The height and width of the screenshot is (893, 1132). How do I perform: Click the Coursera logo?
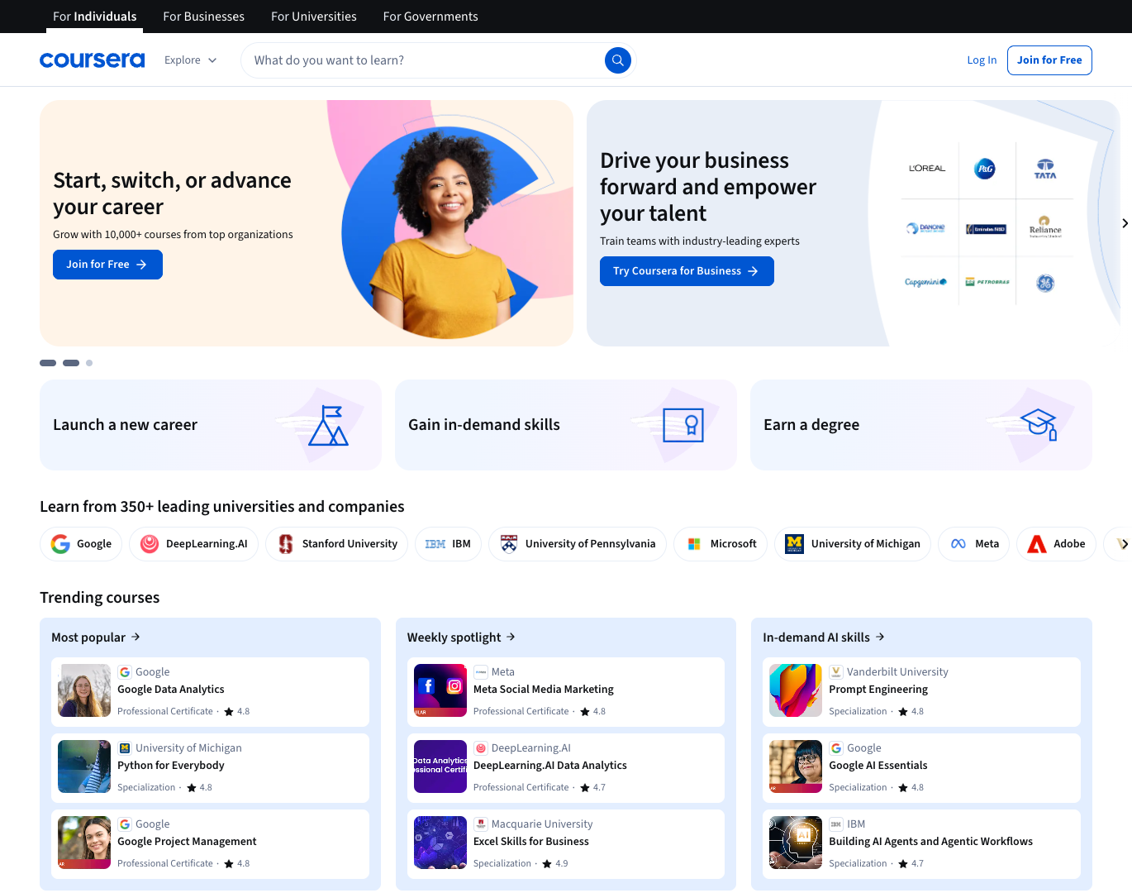coord(92,60)
